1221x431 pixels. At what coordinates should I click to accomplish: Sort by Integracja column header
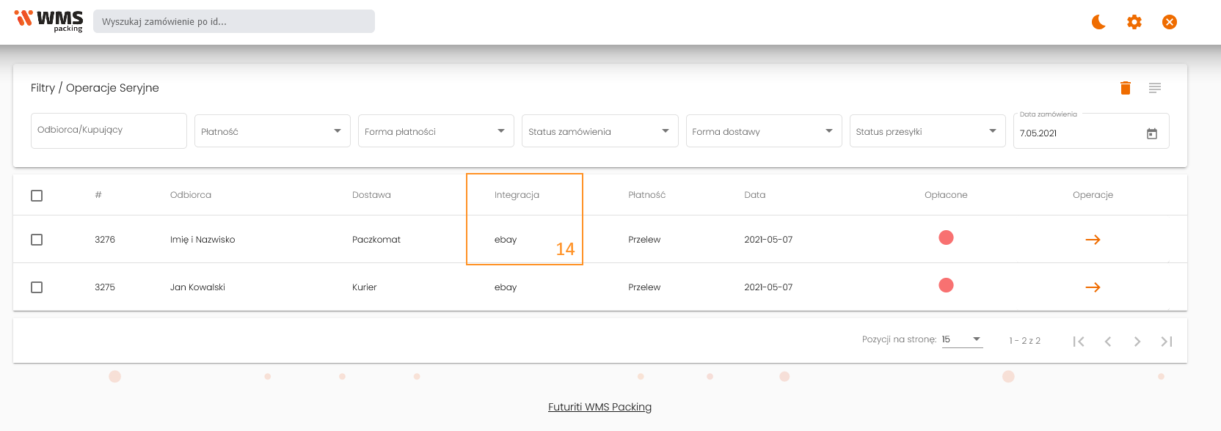(517, 195)
